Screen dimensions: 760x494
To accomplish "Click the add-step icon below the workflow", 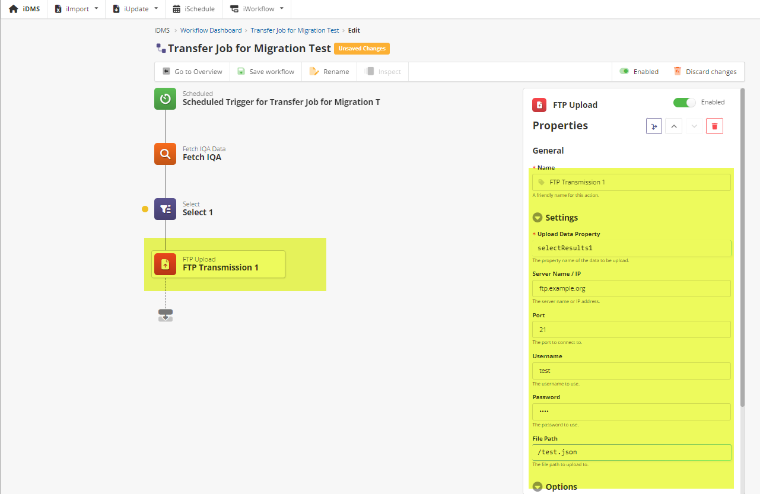I will tap(166, 315).
